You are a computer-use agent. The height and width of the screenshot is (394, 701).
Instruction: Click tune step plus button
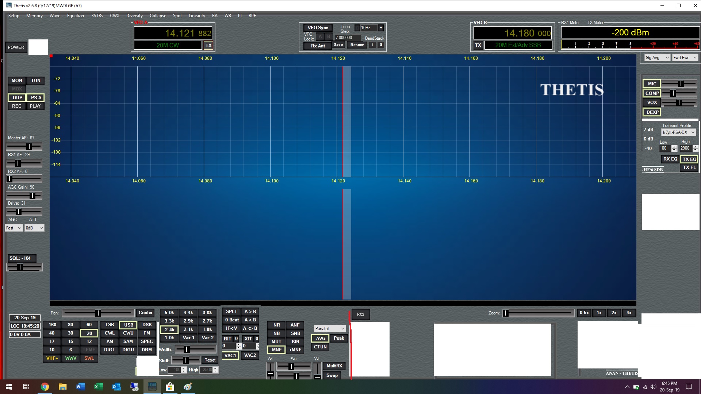381,28
